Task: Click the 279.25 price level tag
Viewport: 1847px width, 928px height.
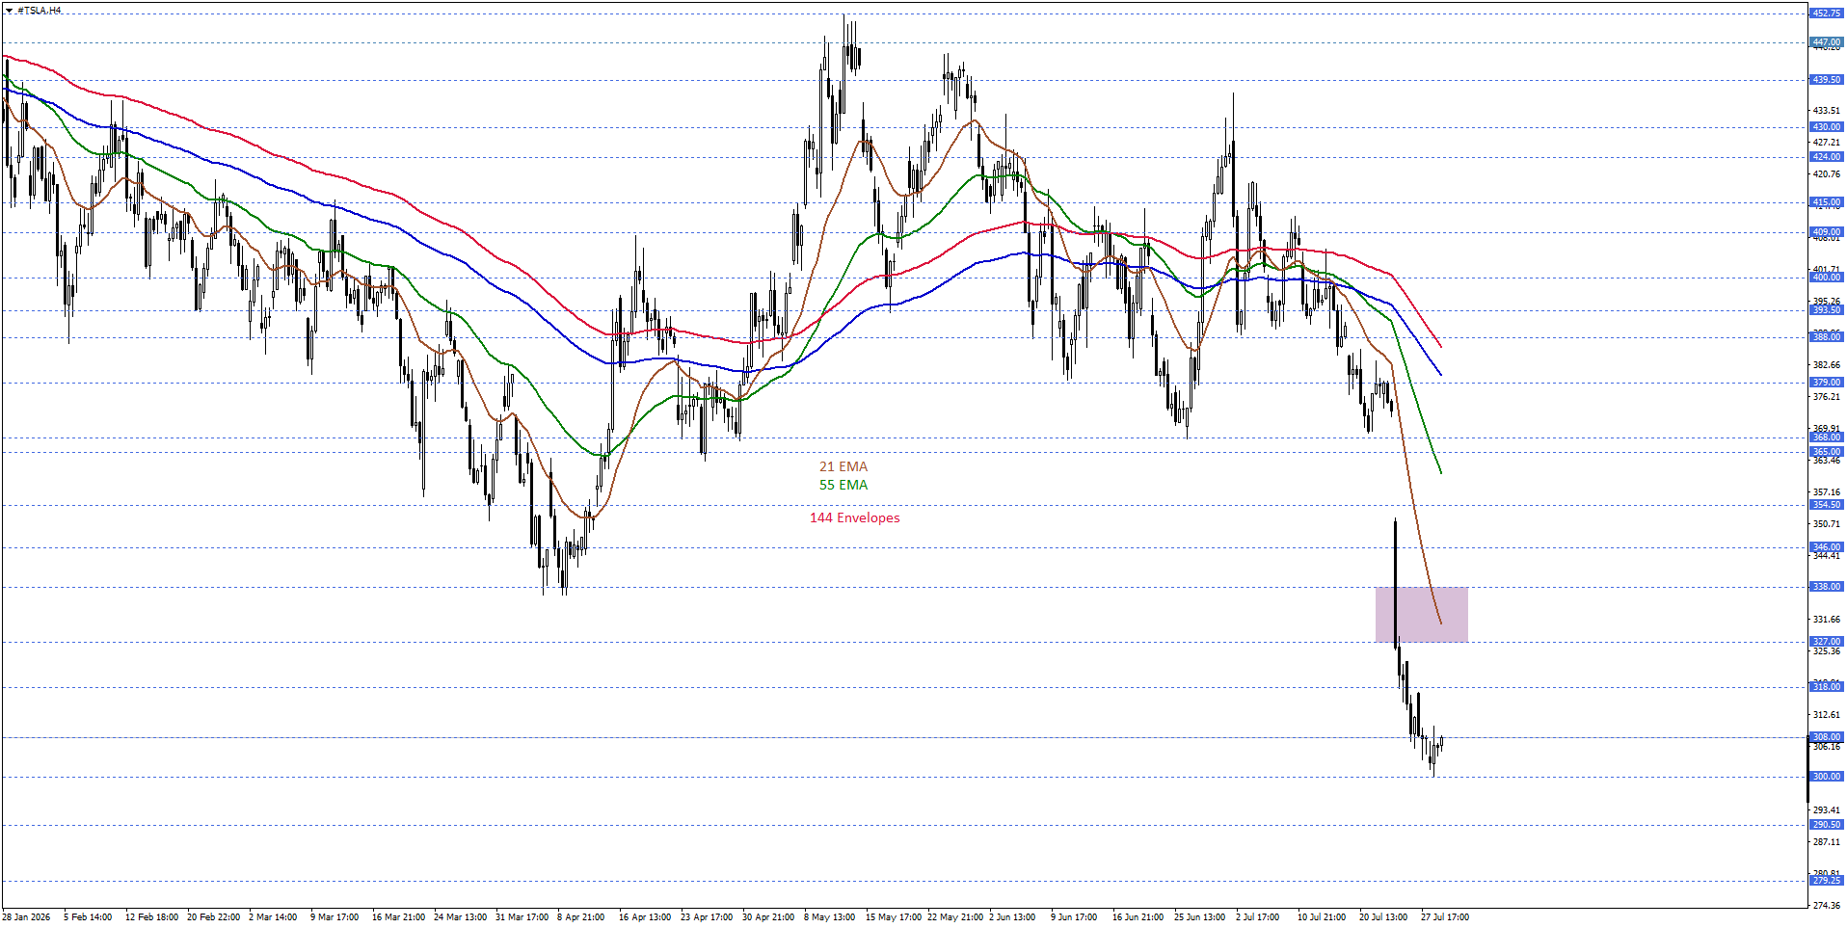Action: point(1826,881)
